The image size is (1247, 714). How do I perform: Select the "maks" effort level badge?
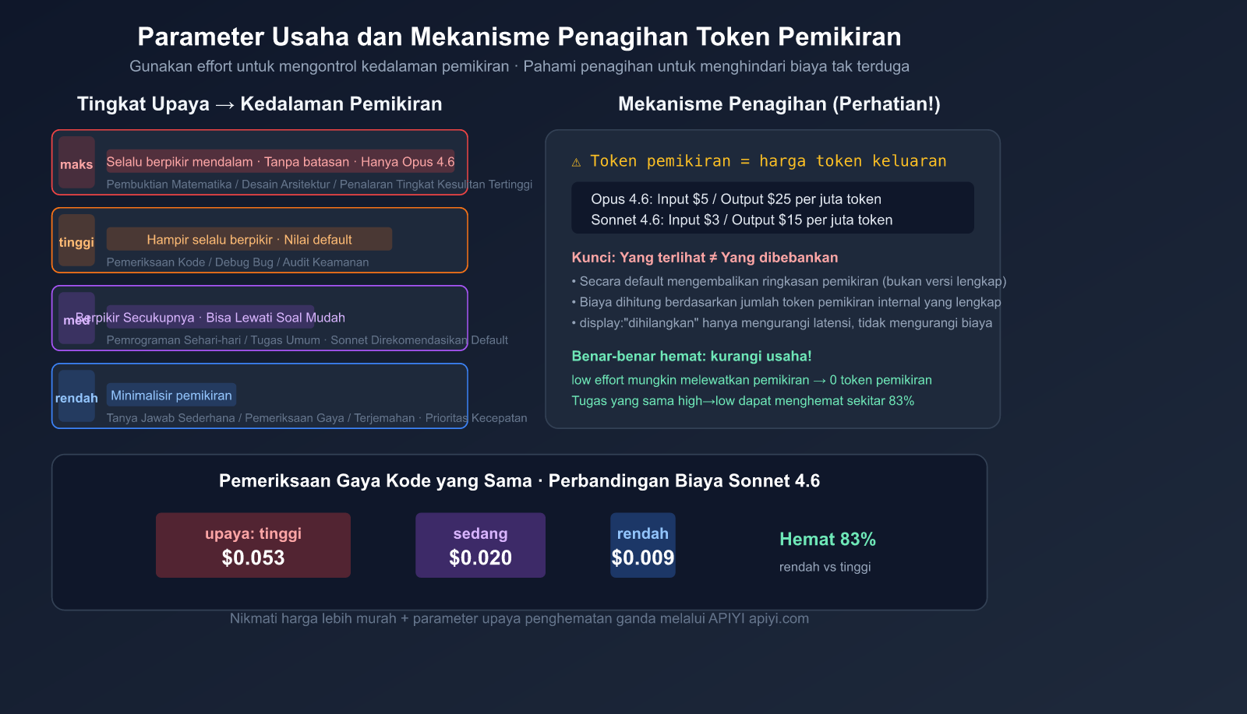pyautogui.click(x=76, y=163)
